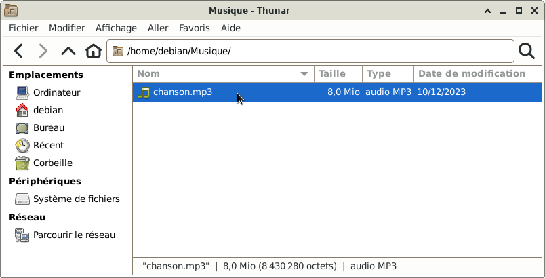Open the Modifier menu
This screenshot has width=545, height=278.
(x=66, y=28)
